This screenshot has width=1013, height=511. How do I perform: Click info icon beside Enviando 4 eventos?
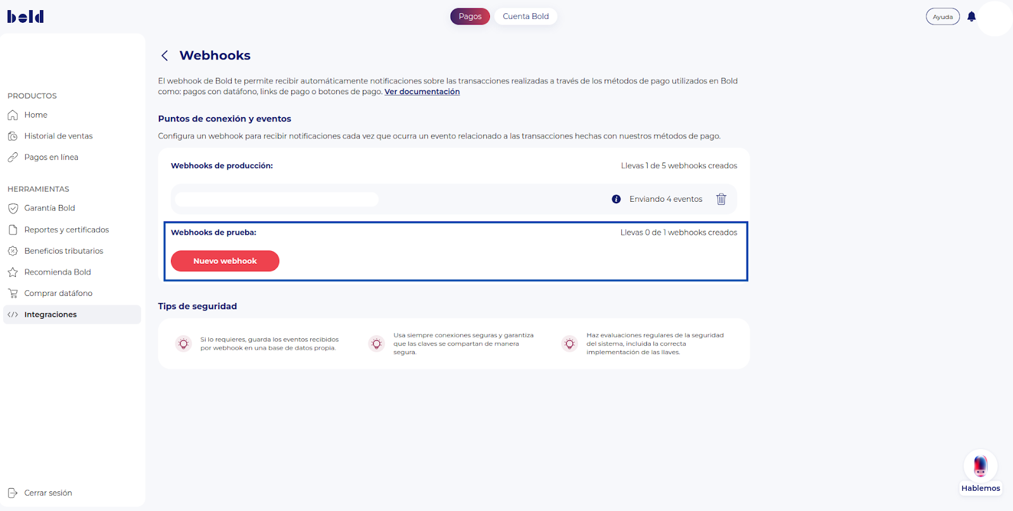(615, 199)
